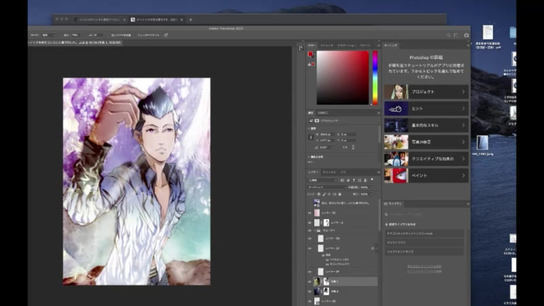Filter layers by shape layers icon

(x=359, y=180)
